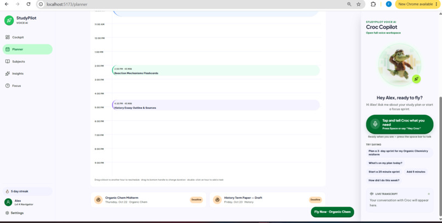Click the site info icon in address bar
The width and height of the screenshot is (442, 223).
41,4
